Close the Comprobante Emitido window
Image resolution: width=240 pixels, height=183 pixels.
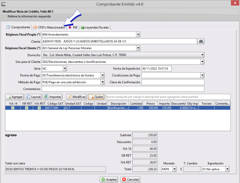coord(235,3)
